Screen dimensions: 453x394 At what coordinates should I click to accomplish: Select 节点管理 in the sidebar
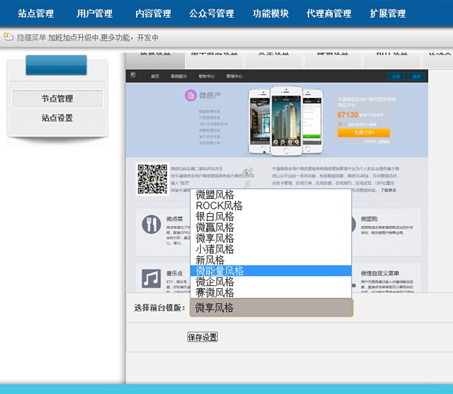(57, 98)
